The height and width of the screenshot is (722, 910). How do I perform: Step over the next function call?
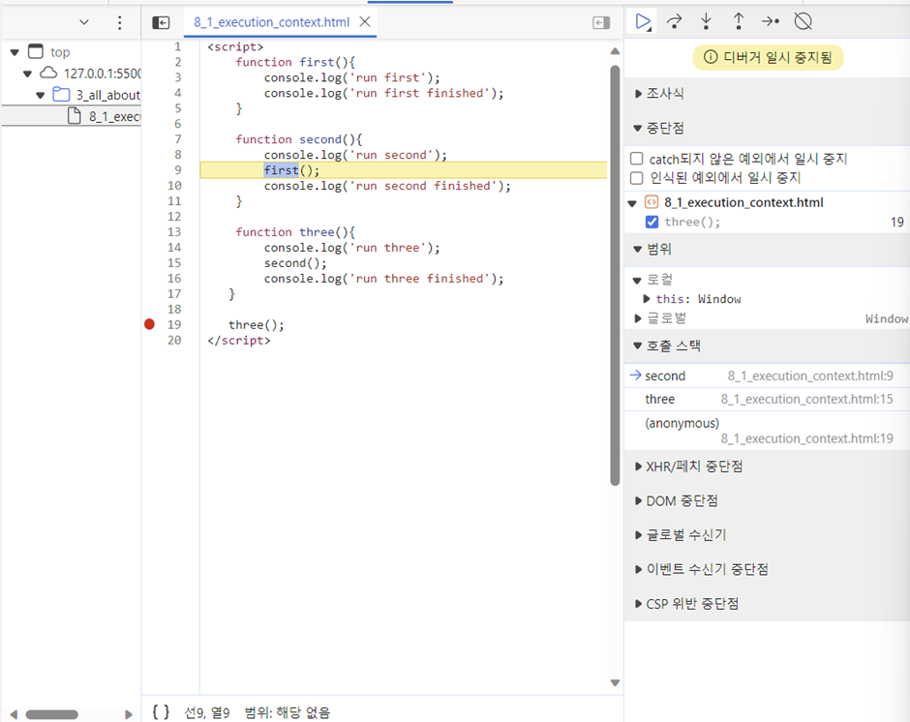point(675,22)
